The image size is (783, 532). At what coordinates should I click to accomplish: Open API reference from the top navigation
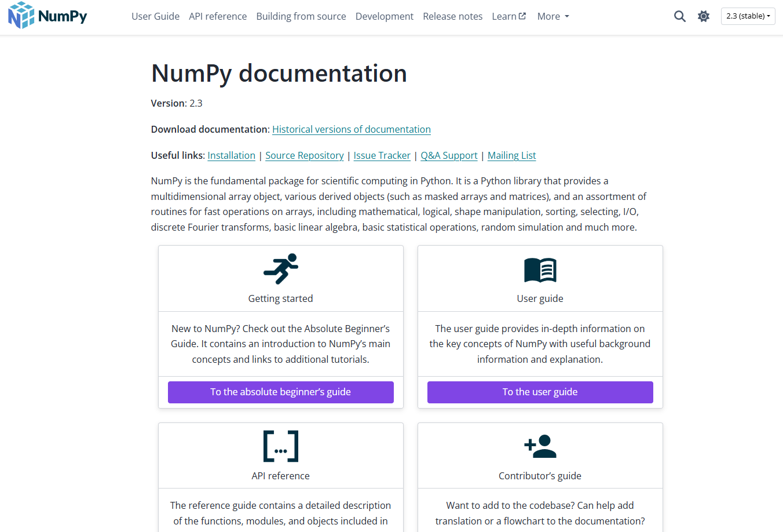coord(218,16)
